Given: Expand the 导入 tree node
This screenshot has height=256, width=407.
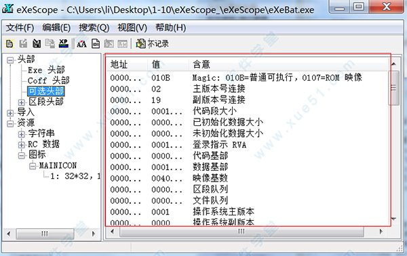Looking at the screenshot, I should (x=10, y=113).
